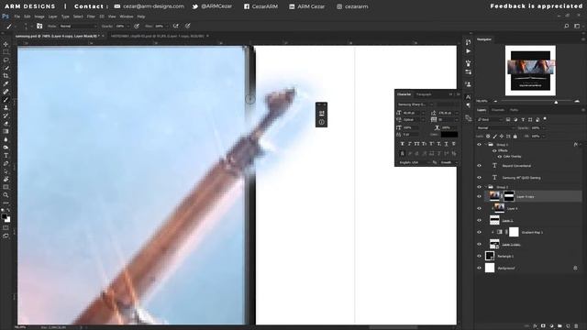Screen dimensions: 587x330
Task: Hide the Background layer
Action: [x=479, y=268]
